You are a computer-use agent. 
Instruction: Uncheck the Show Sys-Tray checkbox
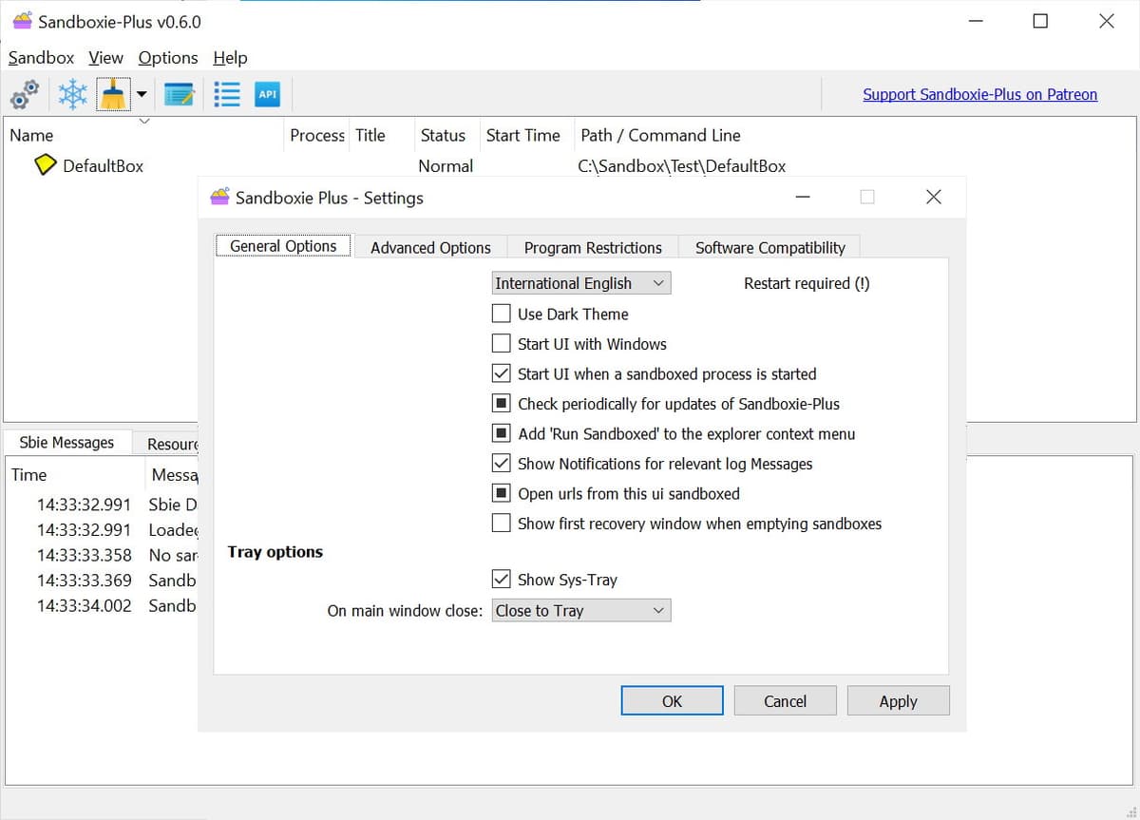tap(502, 580)
